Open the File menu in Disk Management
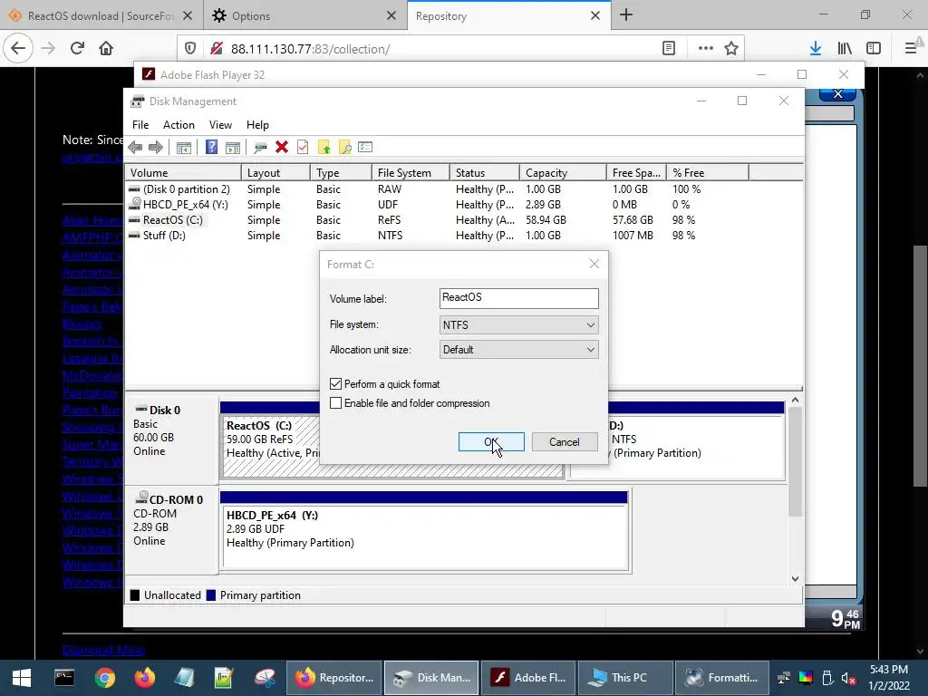 point(140,125)
